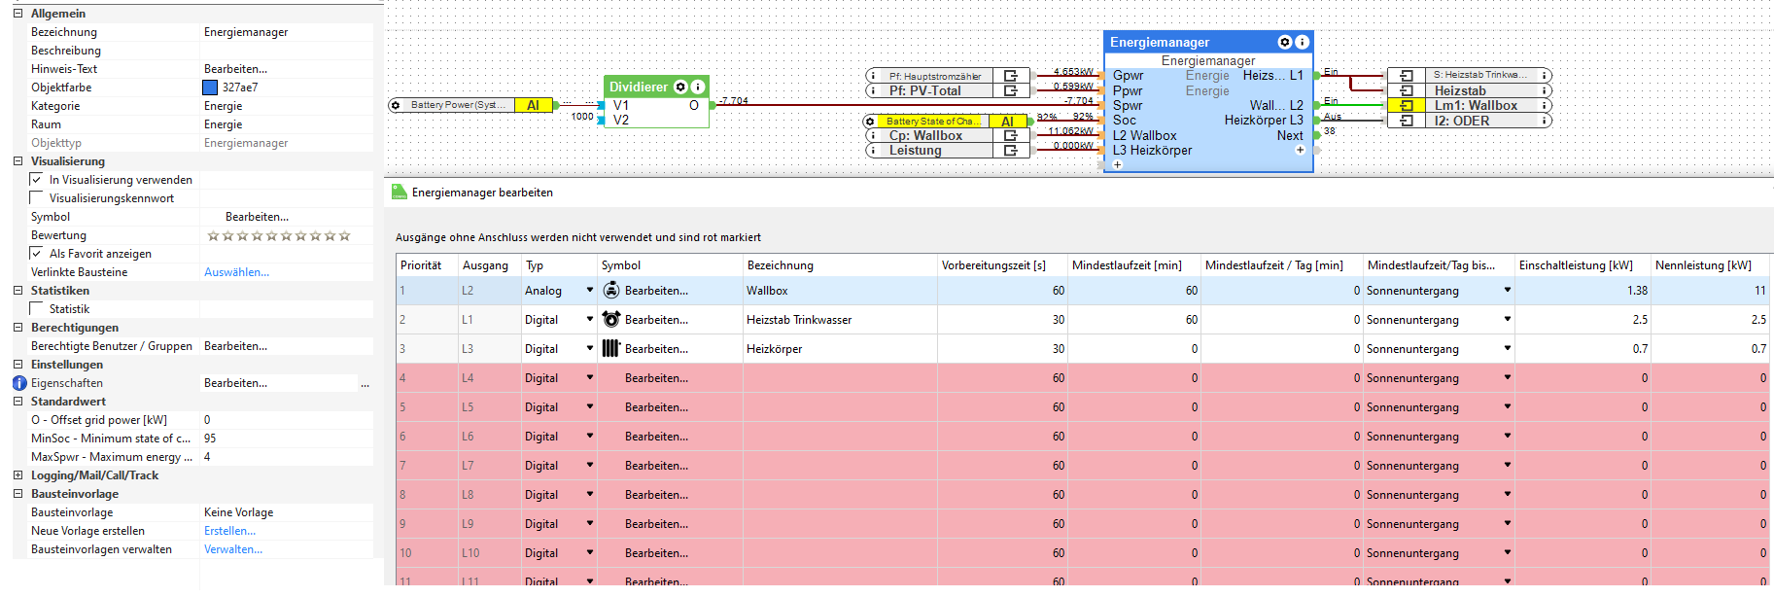Toggle 'In Visualisierung verwenden' checkbox

(36, 180)
